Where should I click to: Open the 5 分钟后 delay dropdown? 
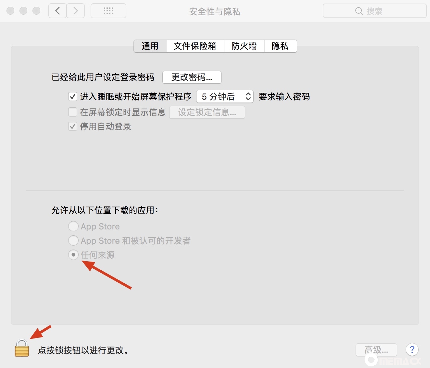225,97
